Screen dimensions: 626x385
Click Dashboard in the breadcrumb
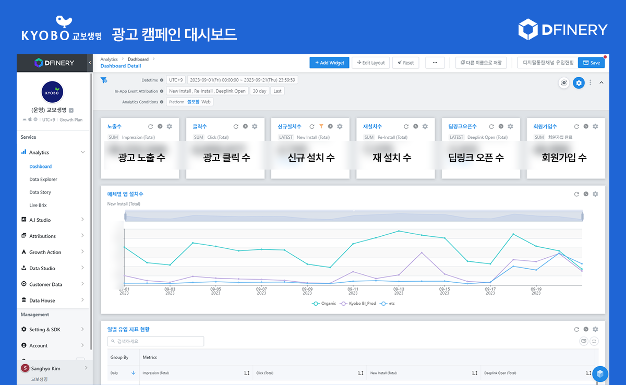click(x=138, y=59)
